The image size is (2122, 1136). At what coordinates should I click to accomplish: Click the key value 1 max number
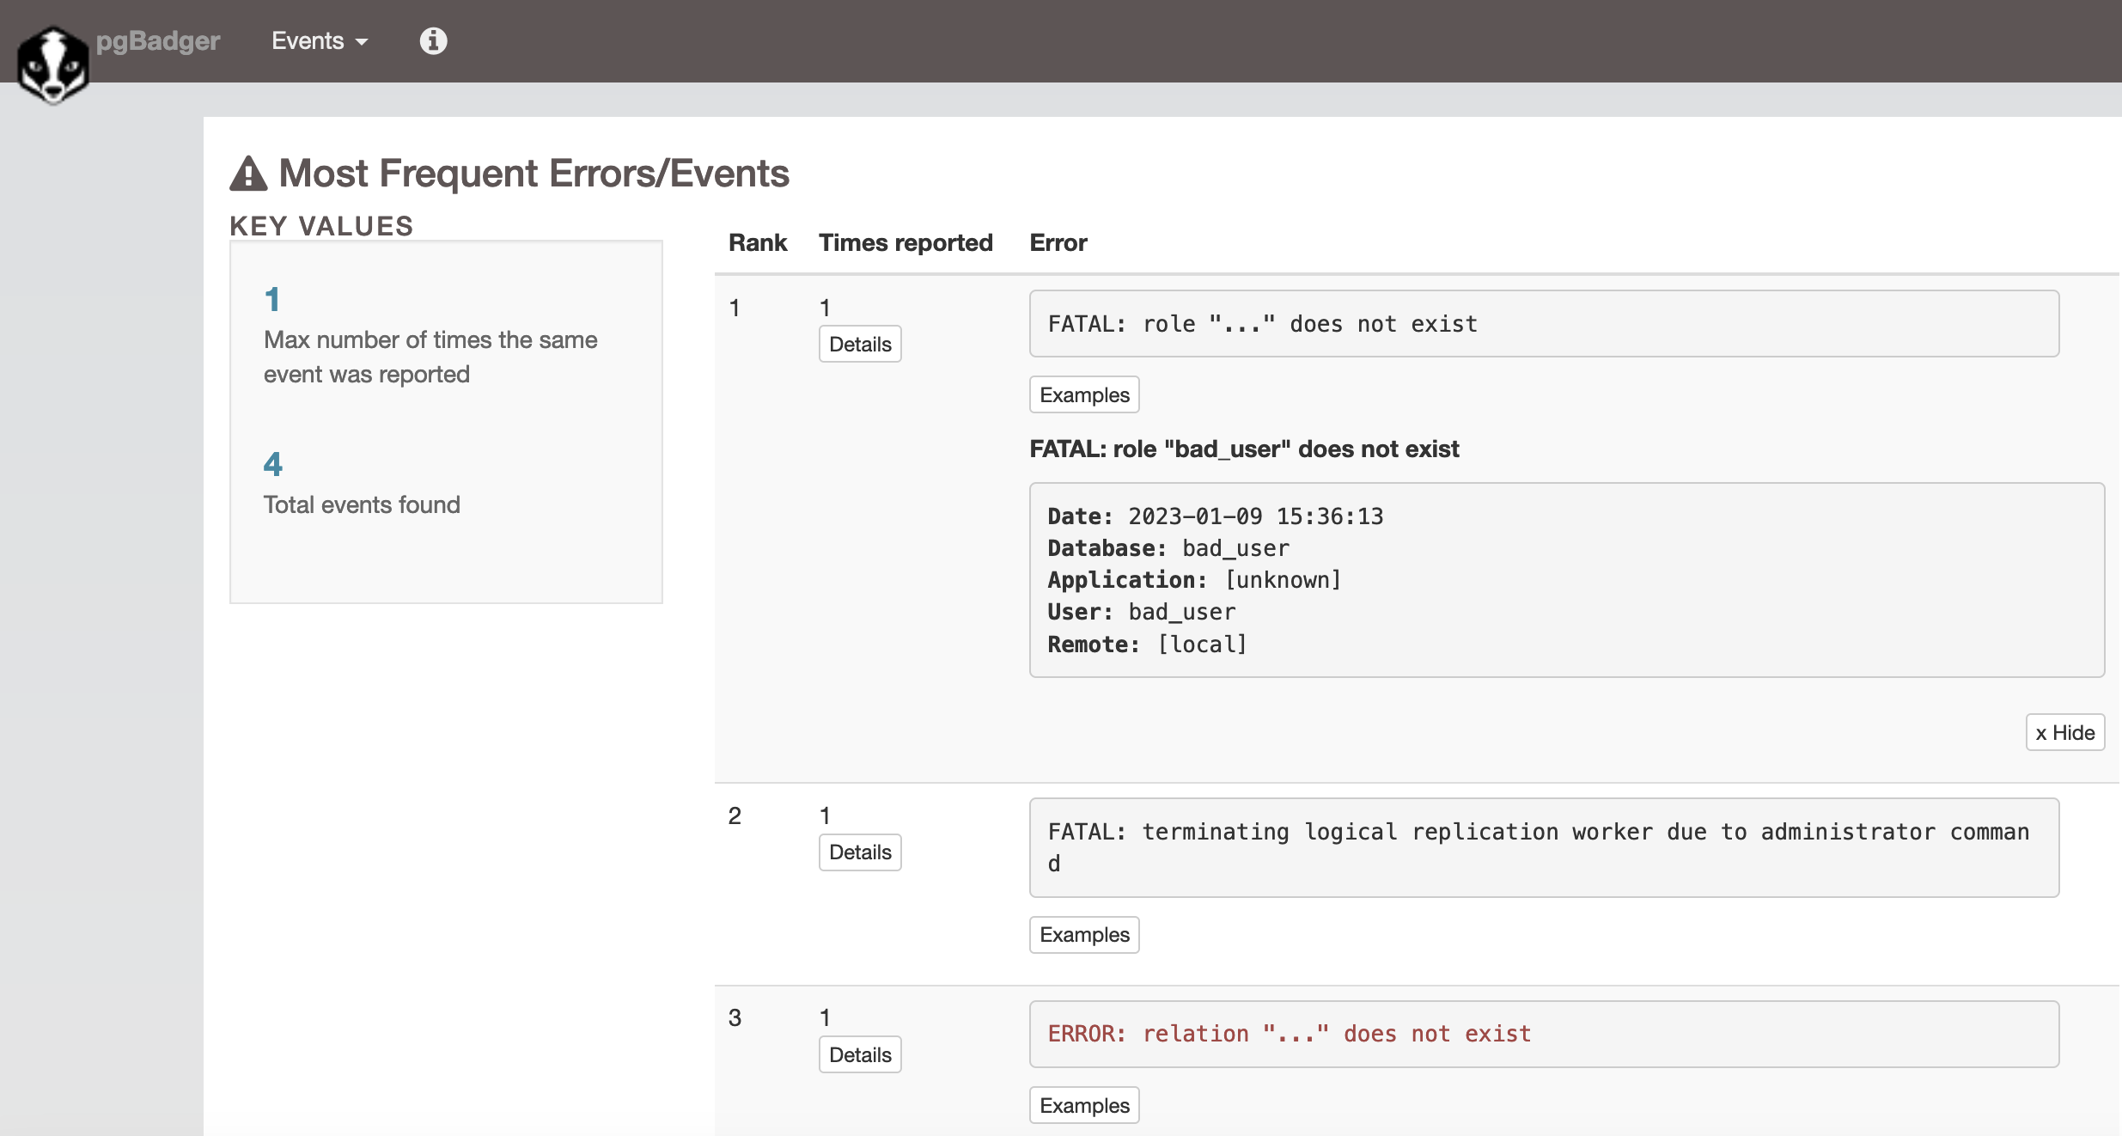pos(272,300)
